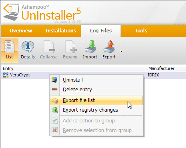Click the green check group icon
The image size is (186, 148).
click(x=55, y=121)
